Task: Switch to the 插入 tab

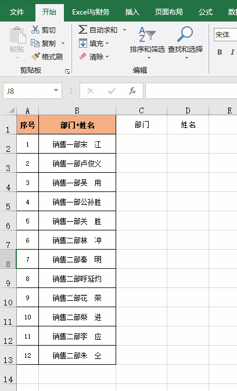Action: [132, 12]
